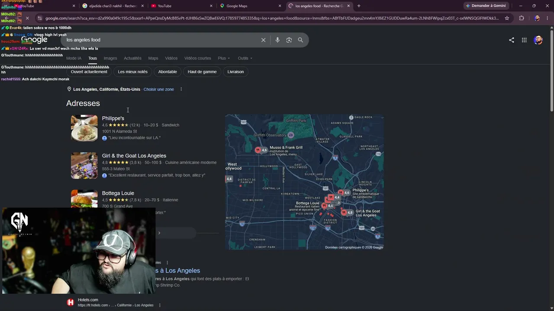Click the Musso & Frank Grill map pin
This screenshot has height=311, width=554.
[258, 150]
